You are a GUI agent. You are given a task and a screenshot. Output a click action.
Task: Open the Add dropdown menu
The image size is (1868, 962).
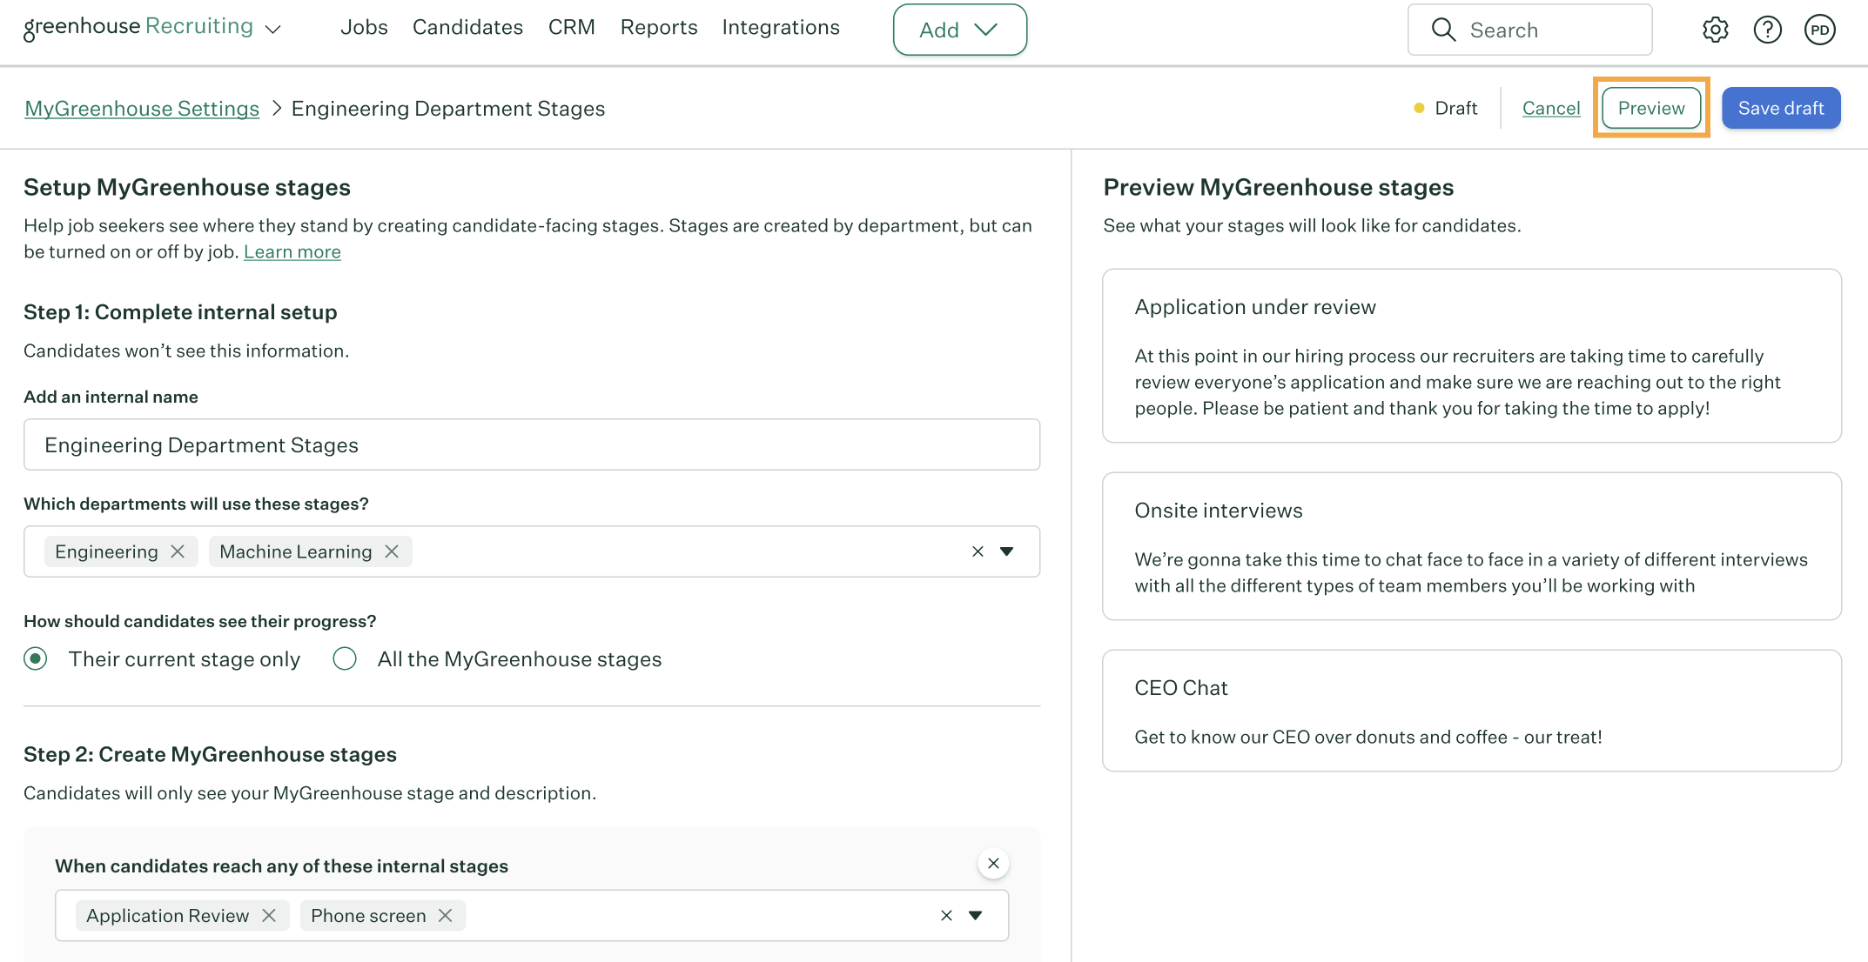tap(959, 30)
